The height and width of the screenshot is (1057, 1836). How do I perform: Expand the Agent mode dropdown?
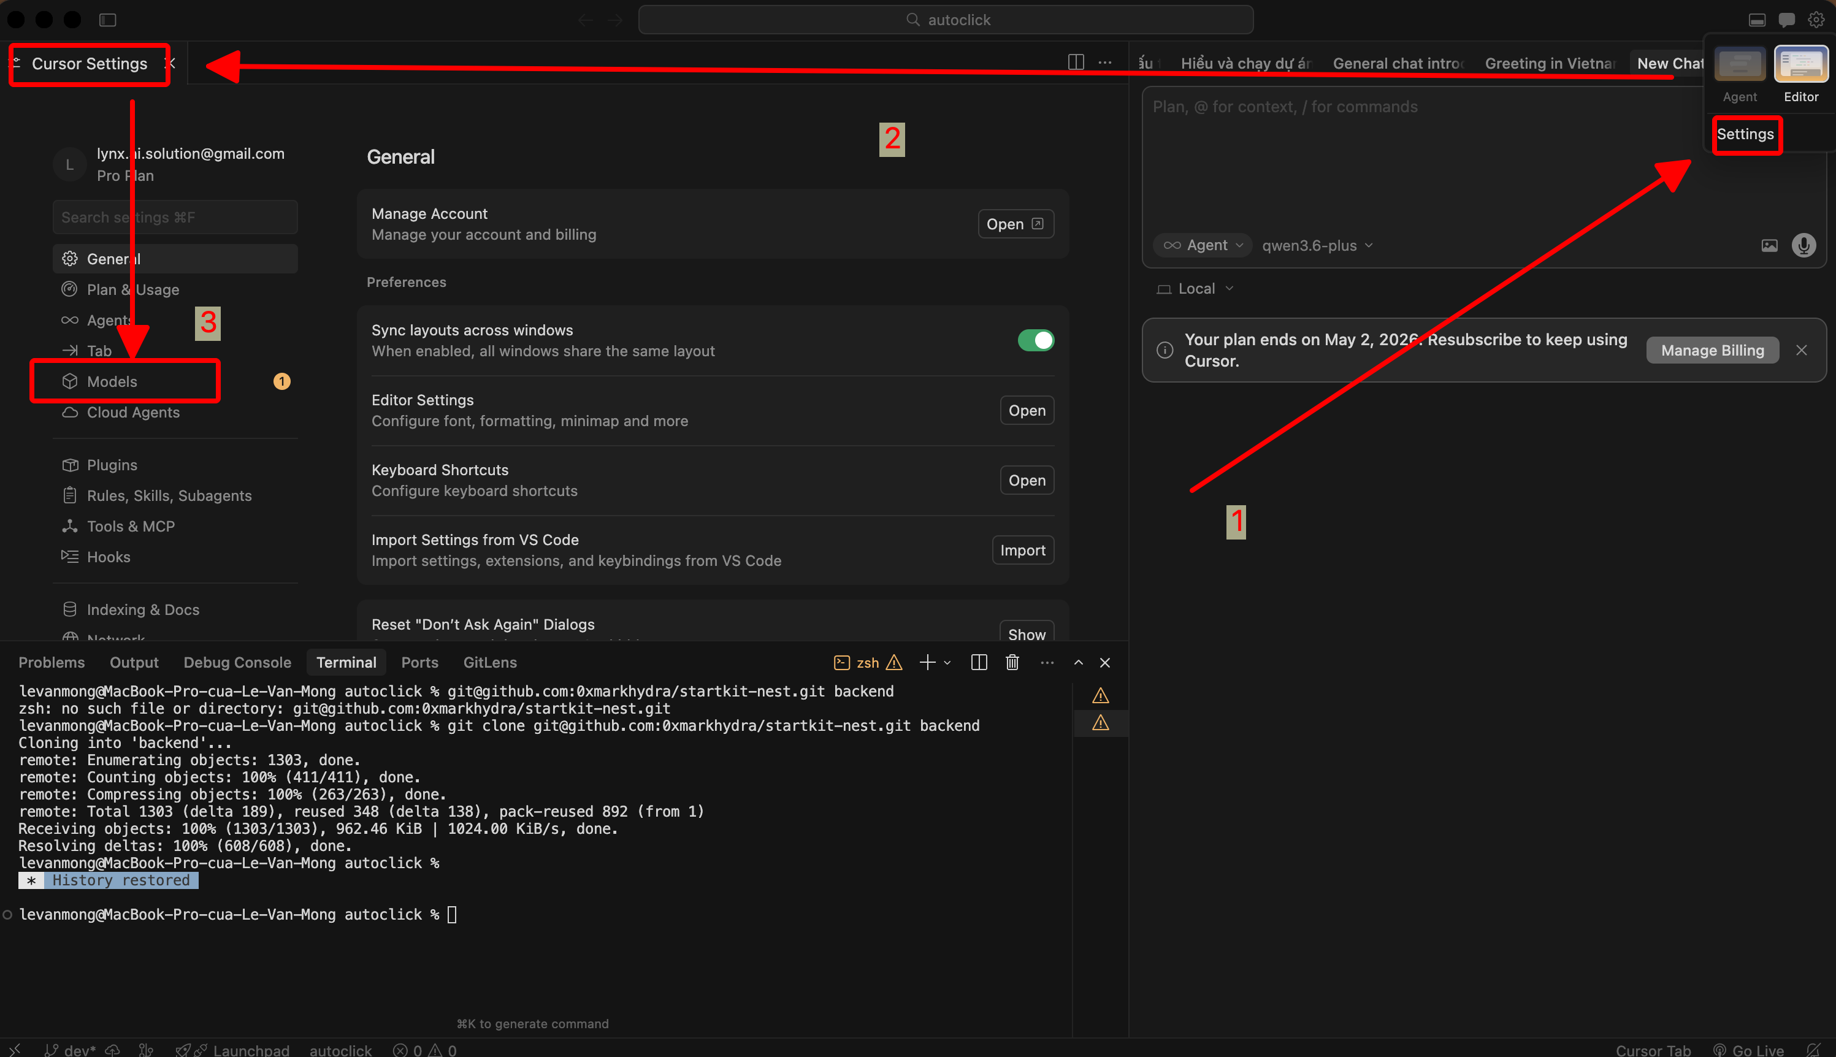pos(1203,245)
